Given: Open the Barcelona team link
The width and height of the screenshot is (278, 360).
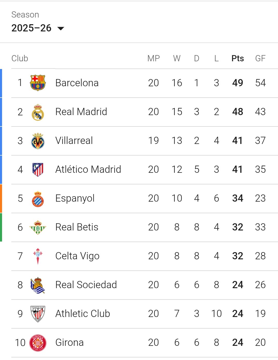Looking at the screenshot, I should point(77,83).
